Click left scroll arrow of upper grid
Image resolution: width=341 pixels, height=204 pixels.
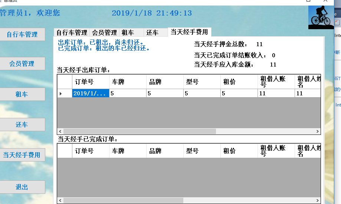click(60, 131)
